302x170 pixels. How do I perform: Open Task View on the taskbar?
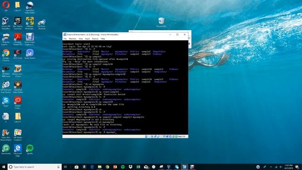coord(65,167)
